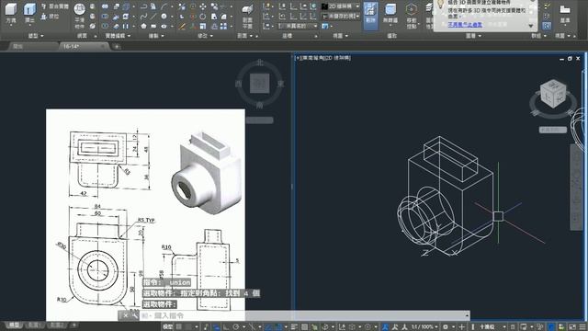Click in the command line input field
Screen dimensions: 588x331
(304, 315)
